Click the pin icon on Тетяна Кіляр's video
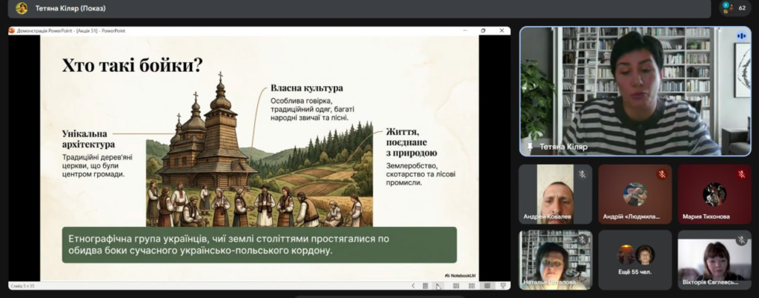The width and height of the screenshot is (759, 298). (x=529, y=147)
